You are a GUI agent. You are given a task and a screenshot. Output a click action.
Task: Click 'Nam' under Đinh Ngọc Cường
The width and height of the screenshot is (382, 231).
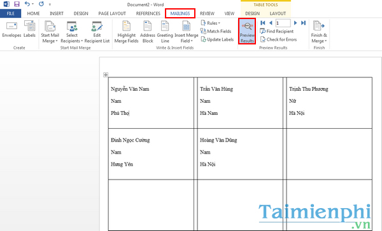116,152
